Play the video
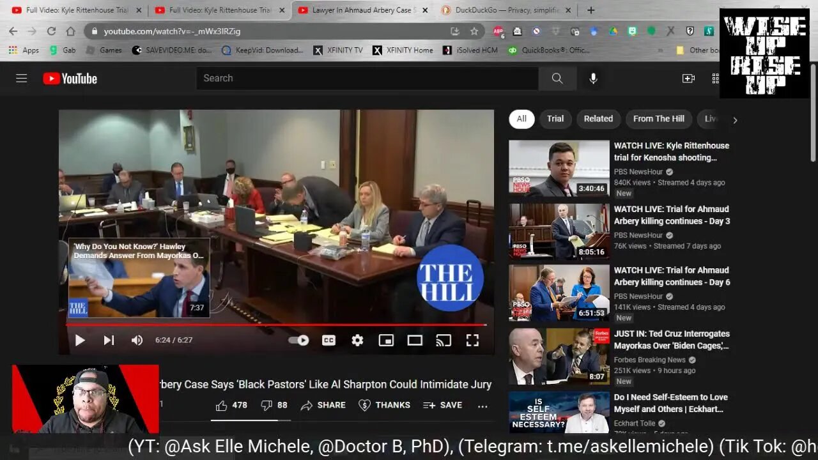The height and width of the screenshot is (460, 818). (x=80, y=341)
